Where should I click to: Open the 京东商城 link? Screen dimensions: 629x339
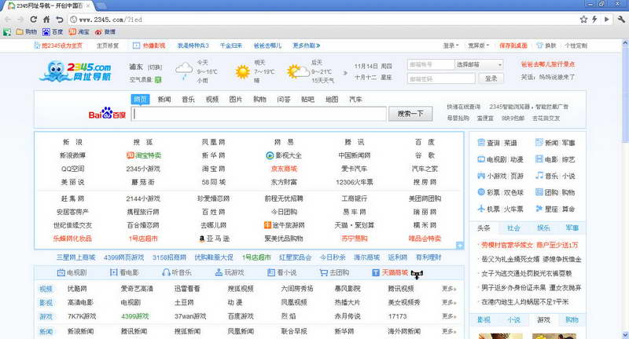[284, 169]
